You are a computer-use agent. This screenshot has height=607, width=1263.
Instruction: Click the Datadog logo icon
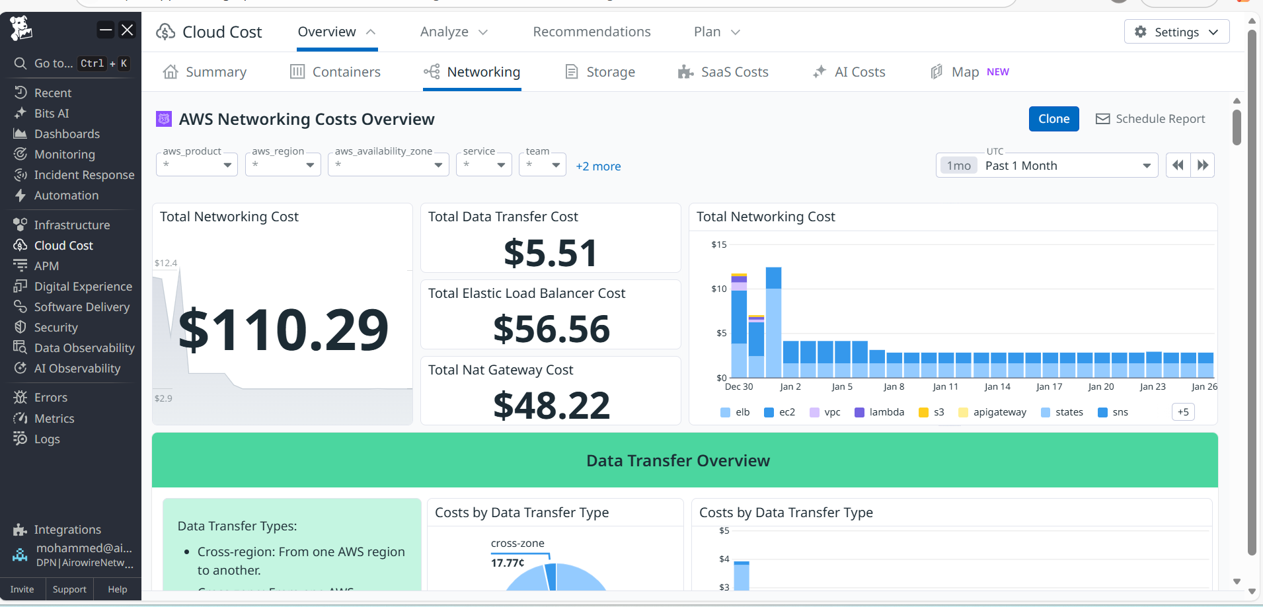(21, 28)
